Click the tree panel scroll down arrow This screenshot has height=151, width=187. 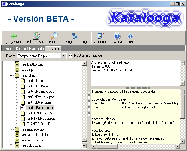click(84, 146)
